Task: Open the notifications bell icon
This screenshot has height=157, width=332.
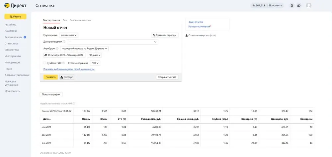Action: [292, 6]
